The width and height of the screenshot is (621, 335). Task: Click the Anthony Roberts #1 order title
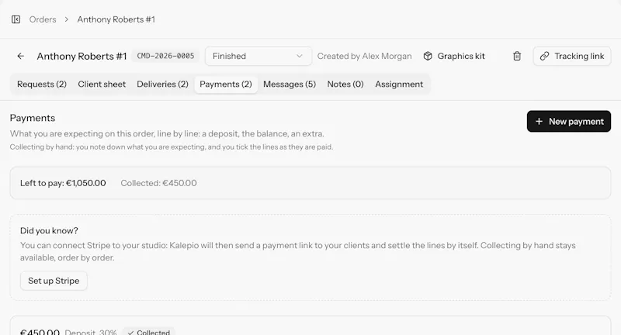pos(82,56)
